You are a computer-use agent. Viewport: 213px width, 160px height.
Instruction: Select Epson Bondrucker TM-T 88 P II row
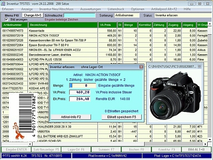coord(105,45)
